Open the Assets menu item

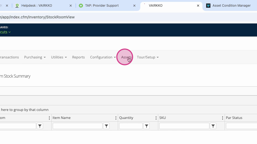[126, 57]
